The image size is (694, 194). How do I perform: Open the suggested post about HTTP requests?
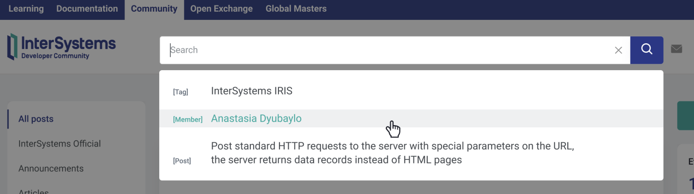click(392, 153)
